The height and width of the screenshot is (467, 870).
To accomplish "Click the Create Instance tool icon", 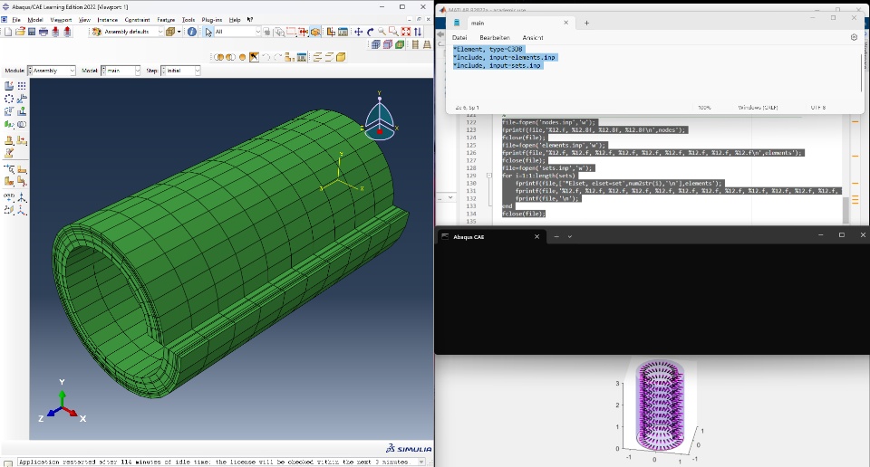I will [9, 86].
